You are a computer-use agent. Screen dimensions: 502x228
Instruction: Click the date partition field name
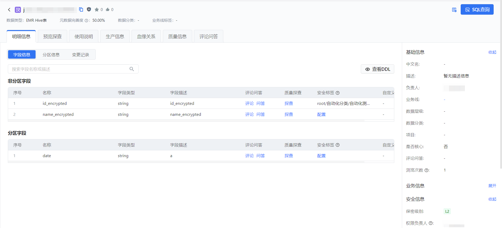pos(47,156)
